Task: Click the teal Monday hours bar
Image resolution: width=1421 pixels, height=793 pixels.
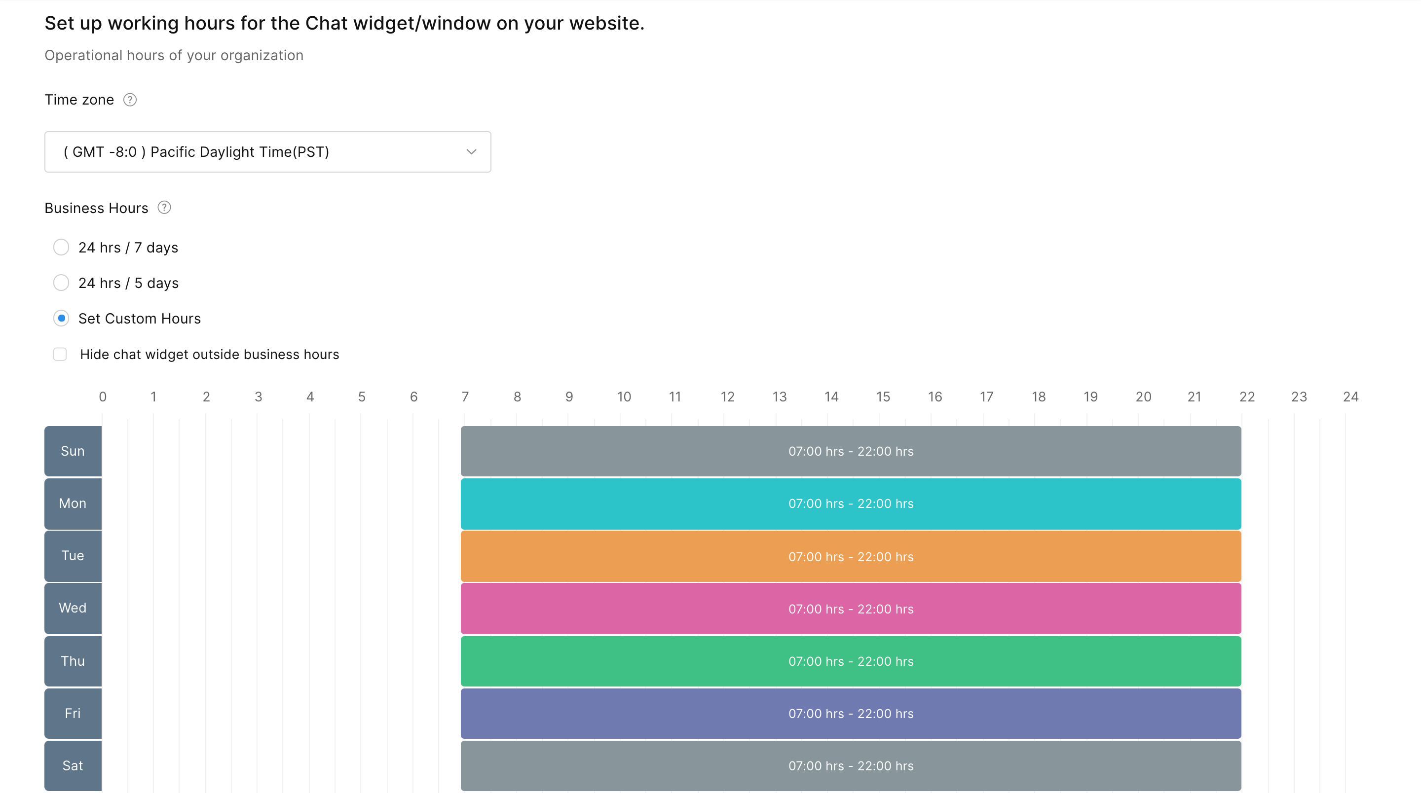Action: tap(851, 504)
